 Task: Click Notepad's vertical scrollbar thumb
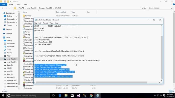tap(162, 57)
